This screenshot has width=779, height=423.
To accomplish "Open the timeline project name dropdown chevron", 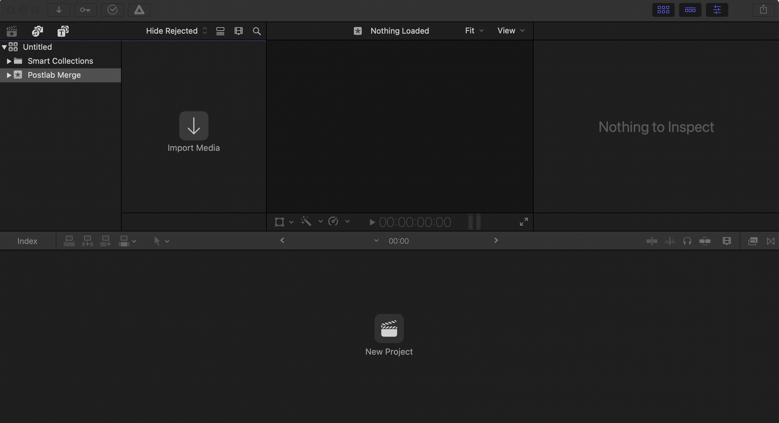I will click(376, 241).
